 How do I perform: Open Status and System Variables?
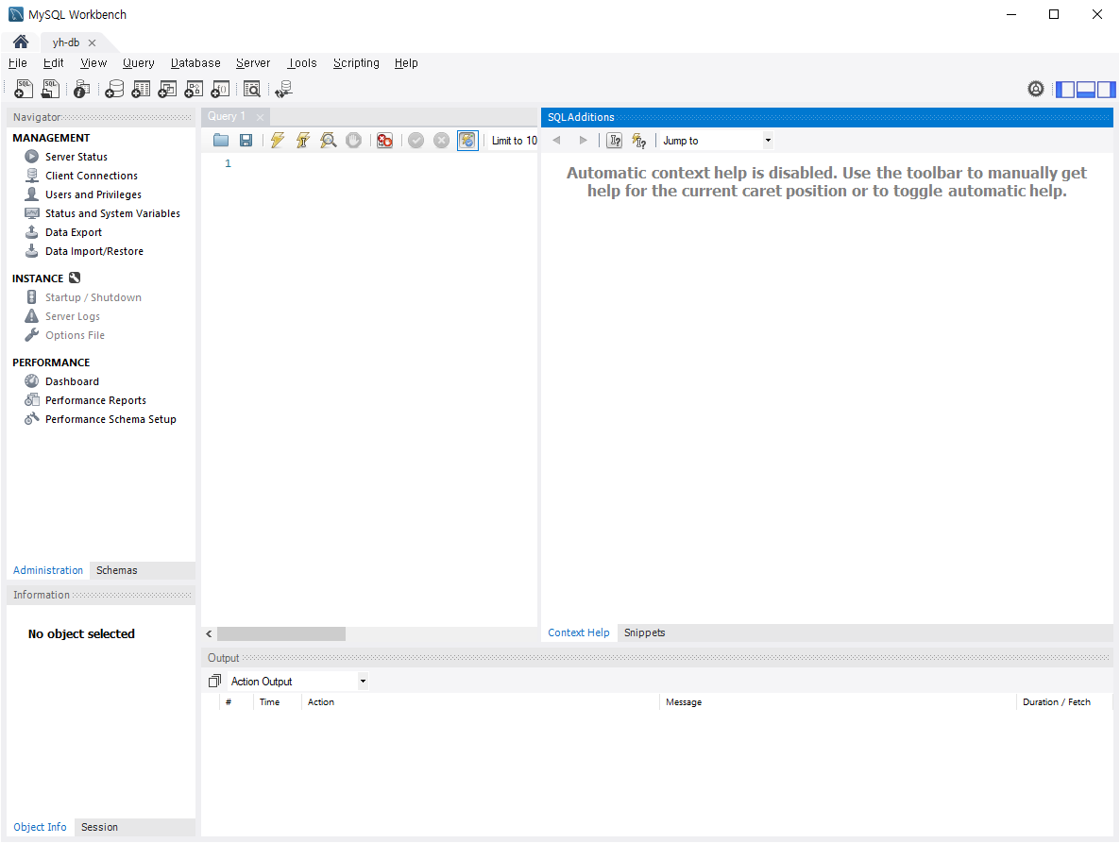click(x=113, y=213)
